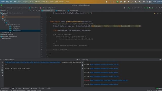Image resolution: width=162 pixels, height=91 pixels.
Task: Open Project panel gear options
Action: click(36, 11)
